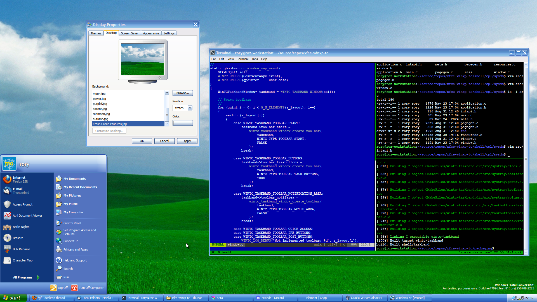Click the Log Off key icon

pyautogui.click(x=53, y=288)
